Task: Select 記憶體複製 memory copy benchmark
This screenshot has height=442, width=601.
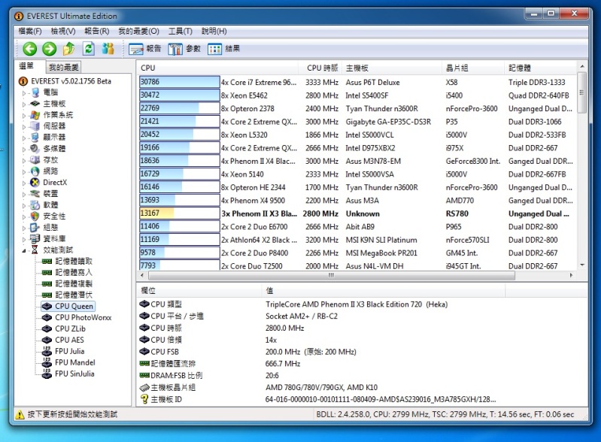Action: 74,284
